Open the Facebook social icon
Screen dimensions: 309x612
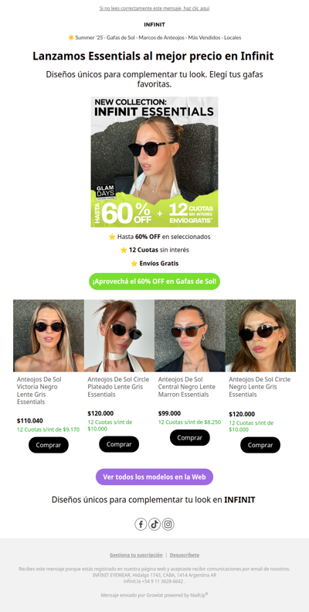[141, 524]
